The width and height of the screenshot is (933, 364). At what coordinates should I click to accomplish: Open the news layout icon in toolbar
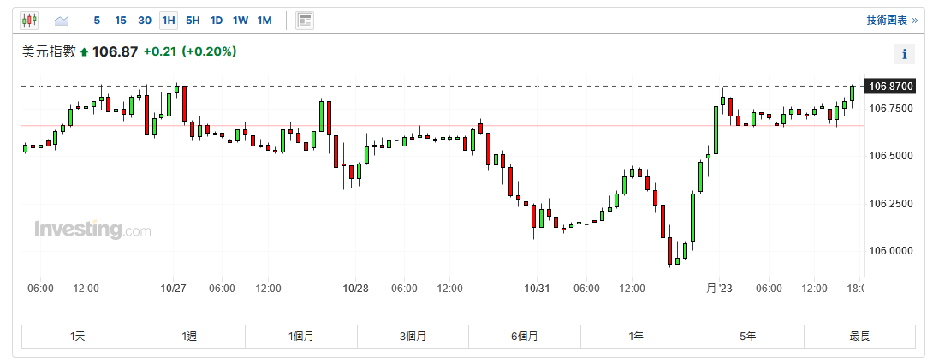tap(305, 20)
